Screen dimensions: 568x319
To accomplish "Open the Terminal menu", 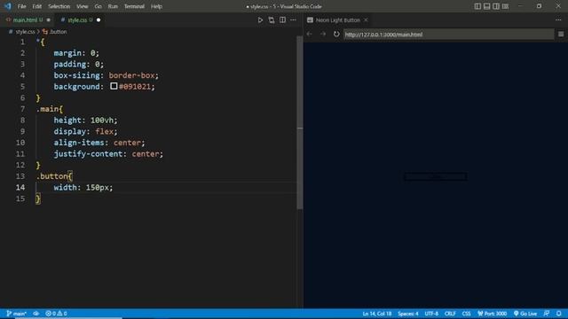I will pyautogui.click(x=134, y=6).
